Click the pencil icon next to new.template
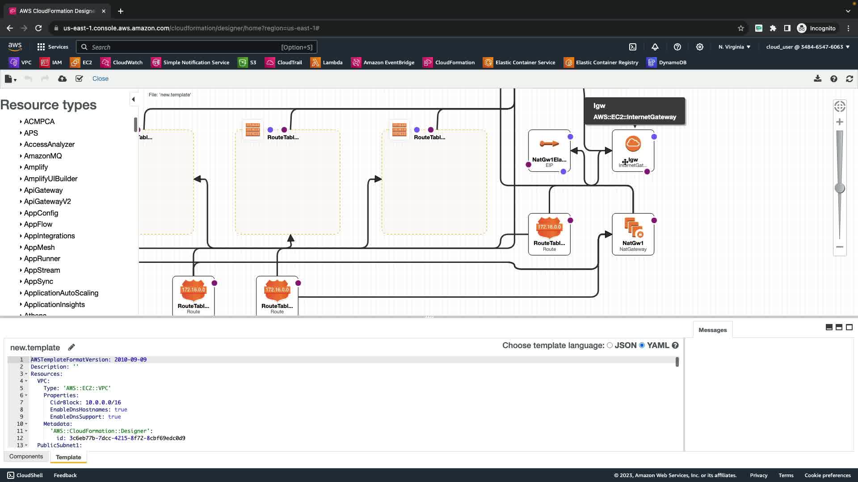Screen dimensions: 858x482 [x=71, y=347]
